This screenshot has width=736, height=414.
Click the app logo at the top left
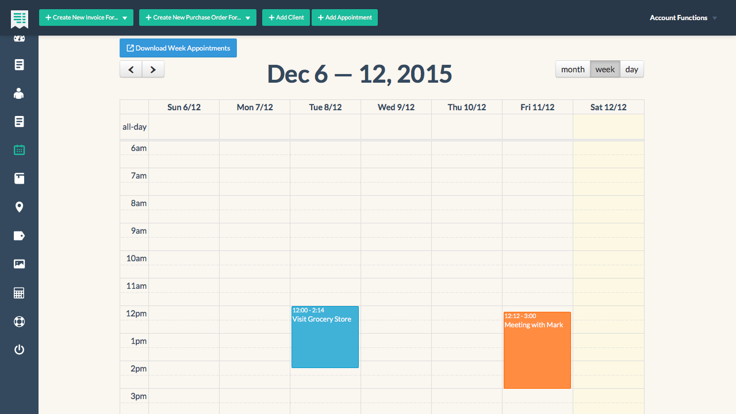pyautogui.click(x=19, y=18)
